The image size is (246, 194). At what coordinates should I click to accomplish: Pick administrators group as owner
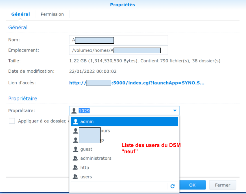(96, 158)
